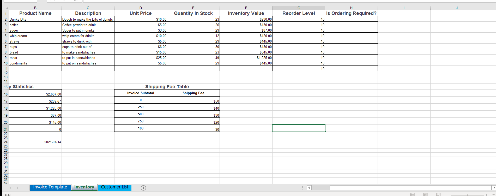The width and height of the screenshot is (496, 196).
Task: Select column J header
Action: (x=457, y=8)
